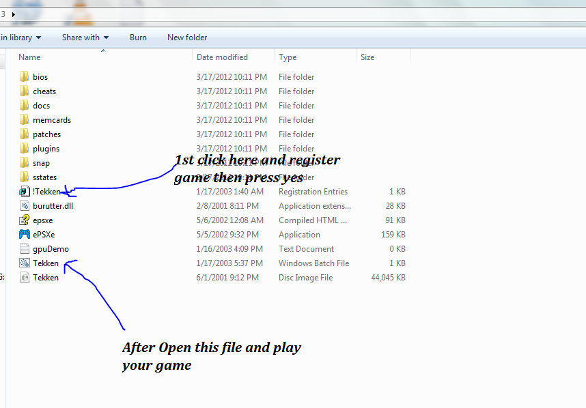Select the 'sstates' folder name
586x408 pixels.
pyautogui.click(x=45, y=177)
